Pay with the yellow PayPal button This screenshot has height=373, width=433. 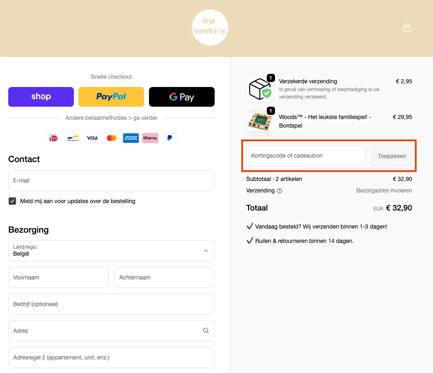point(111,97)
